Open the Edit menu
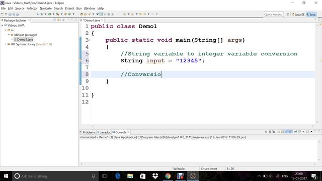Image resolution: width=322 pixels, height=181 pixels. tap(10, 9)
